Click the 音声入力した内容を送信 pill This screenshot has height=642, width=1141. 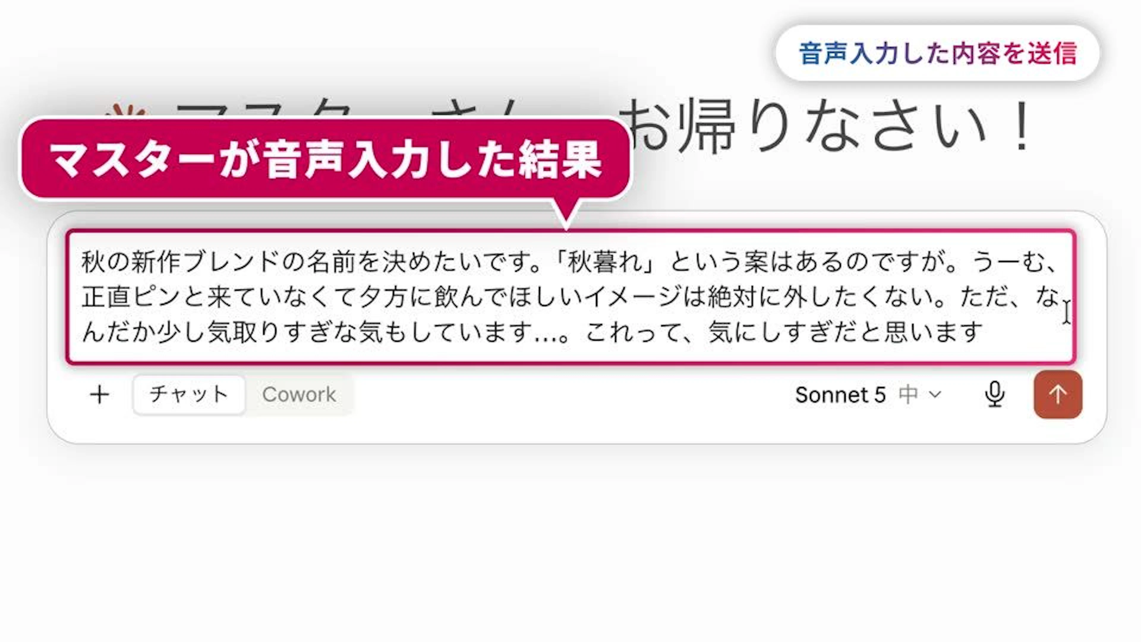(x=937, y=53)
